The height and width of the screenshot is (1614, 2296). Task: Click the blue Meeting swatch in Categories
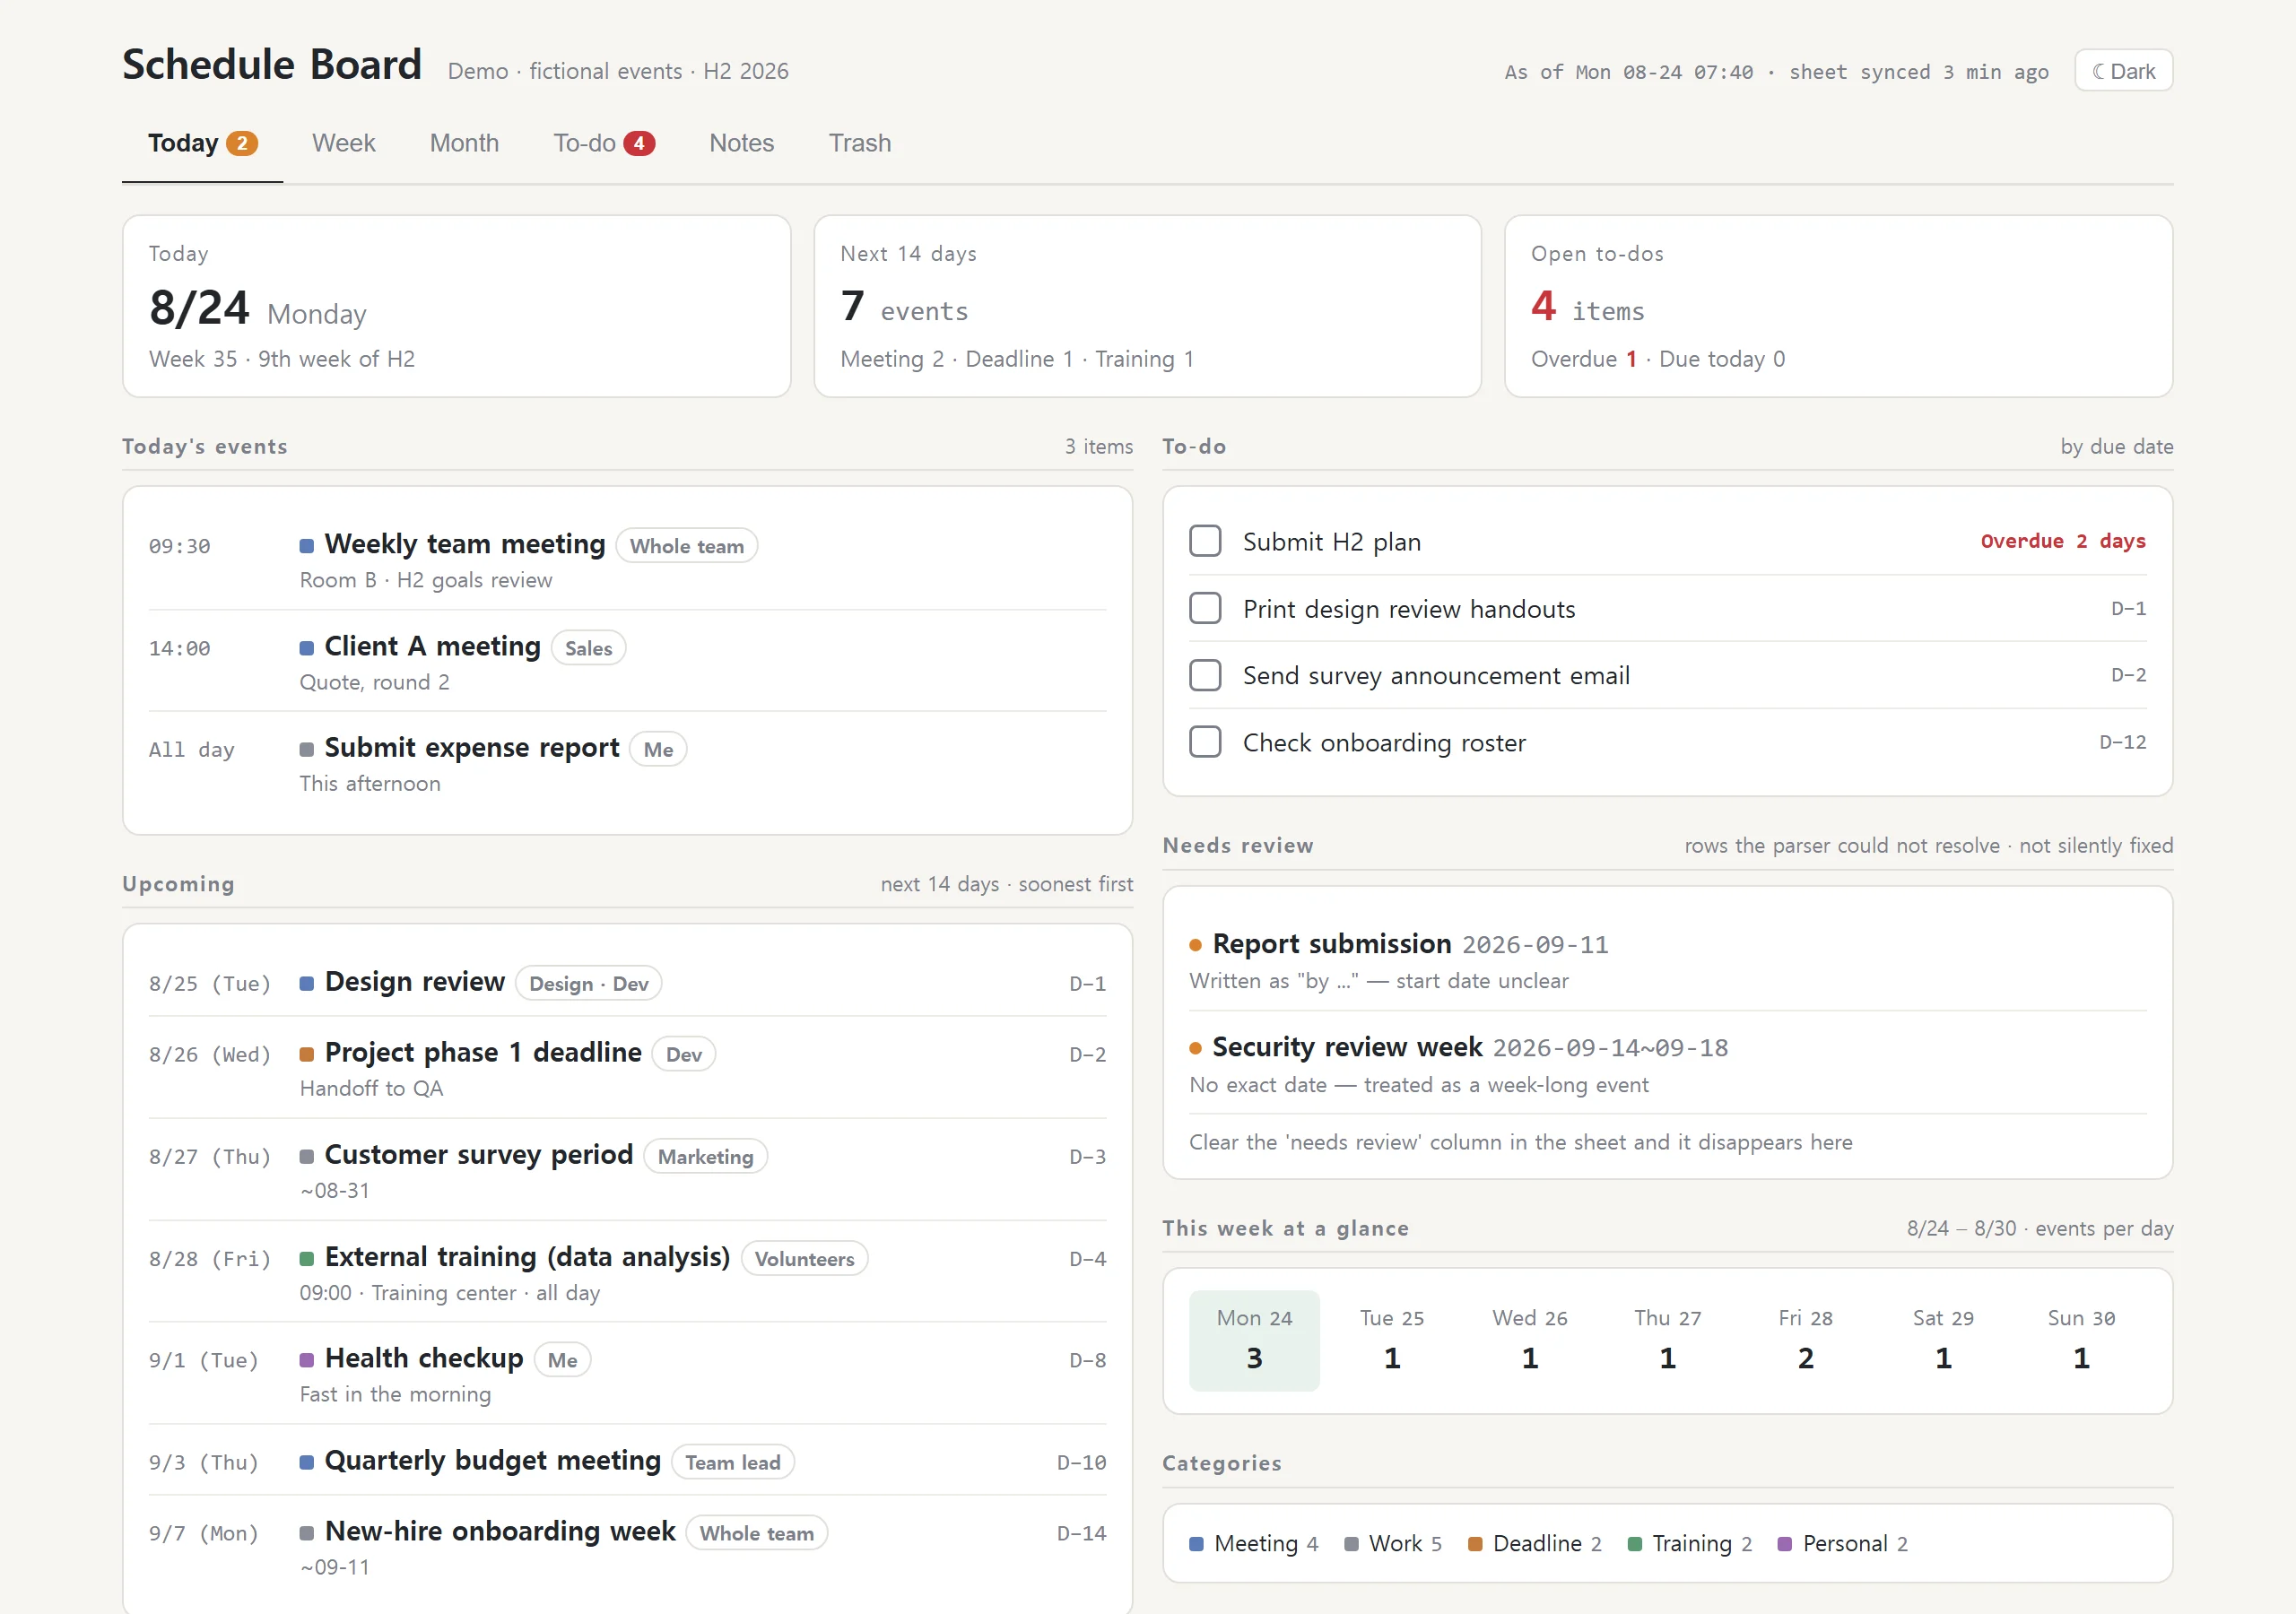pos(1196,1543)
